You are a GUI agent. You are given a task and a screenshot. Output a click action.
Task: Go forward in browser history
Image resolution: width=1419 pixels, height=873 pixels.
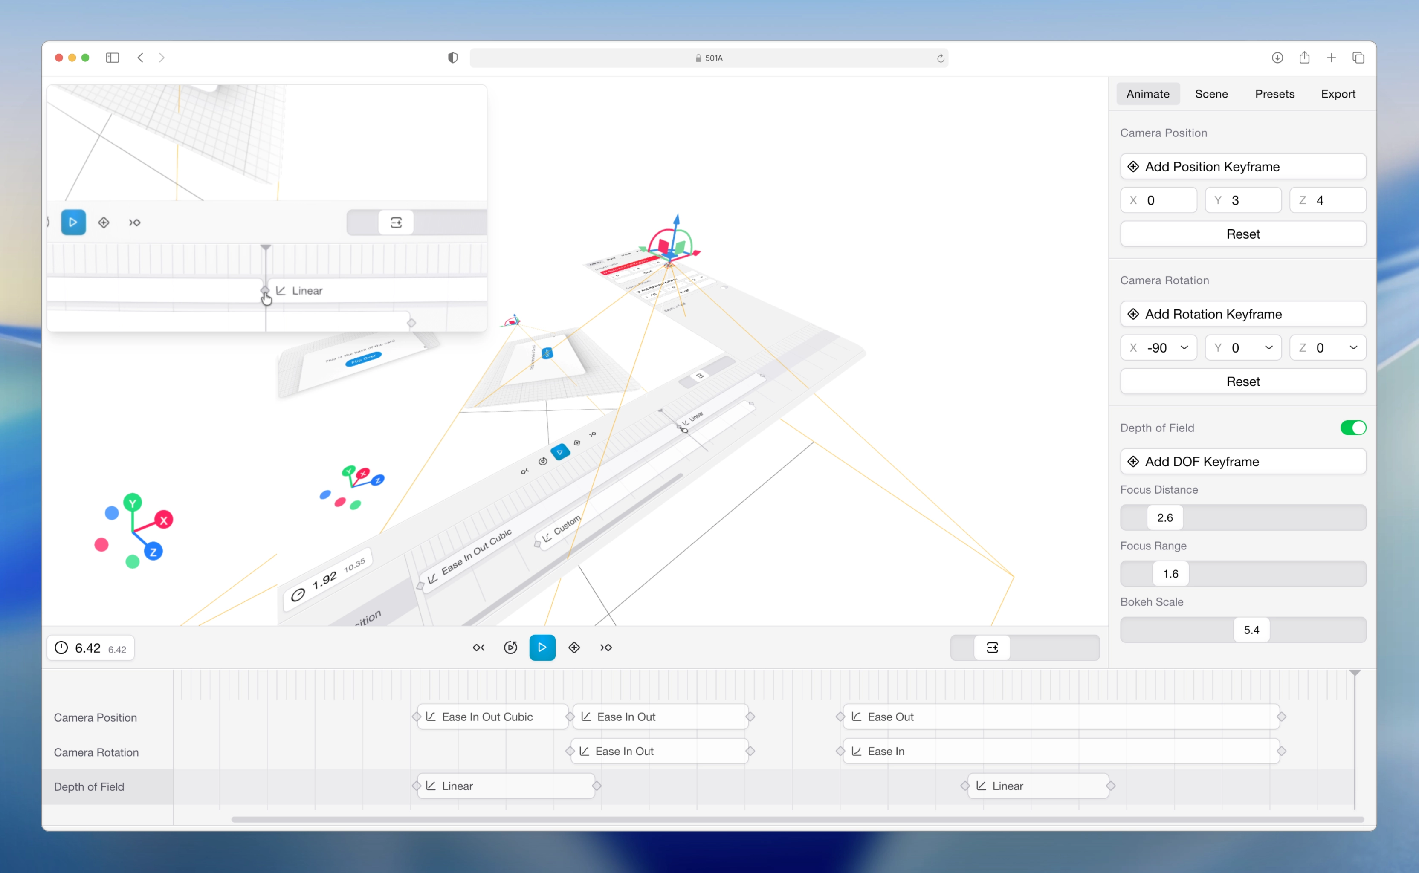162,58
